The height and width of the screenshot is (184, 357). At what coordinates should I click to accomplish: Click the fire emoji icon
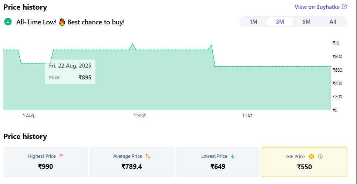(x=62, y=22)
